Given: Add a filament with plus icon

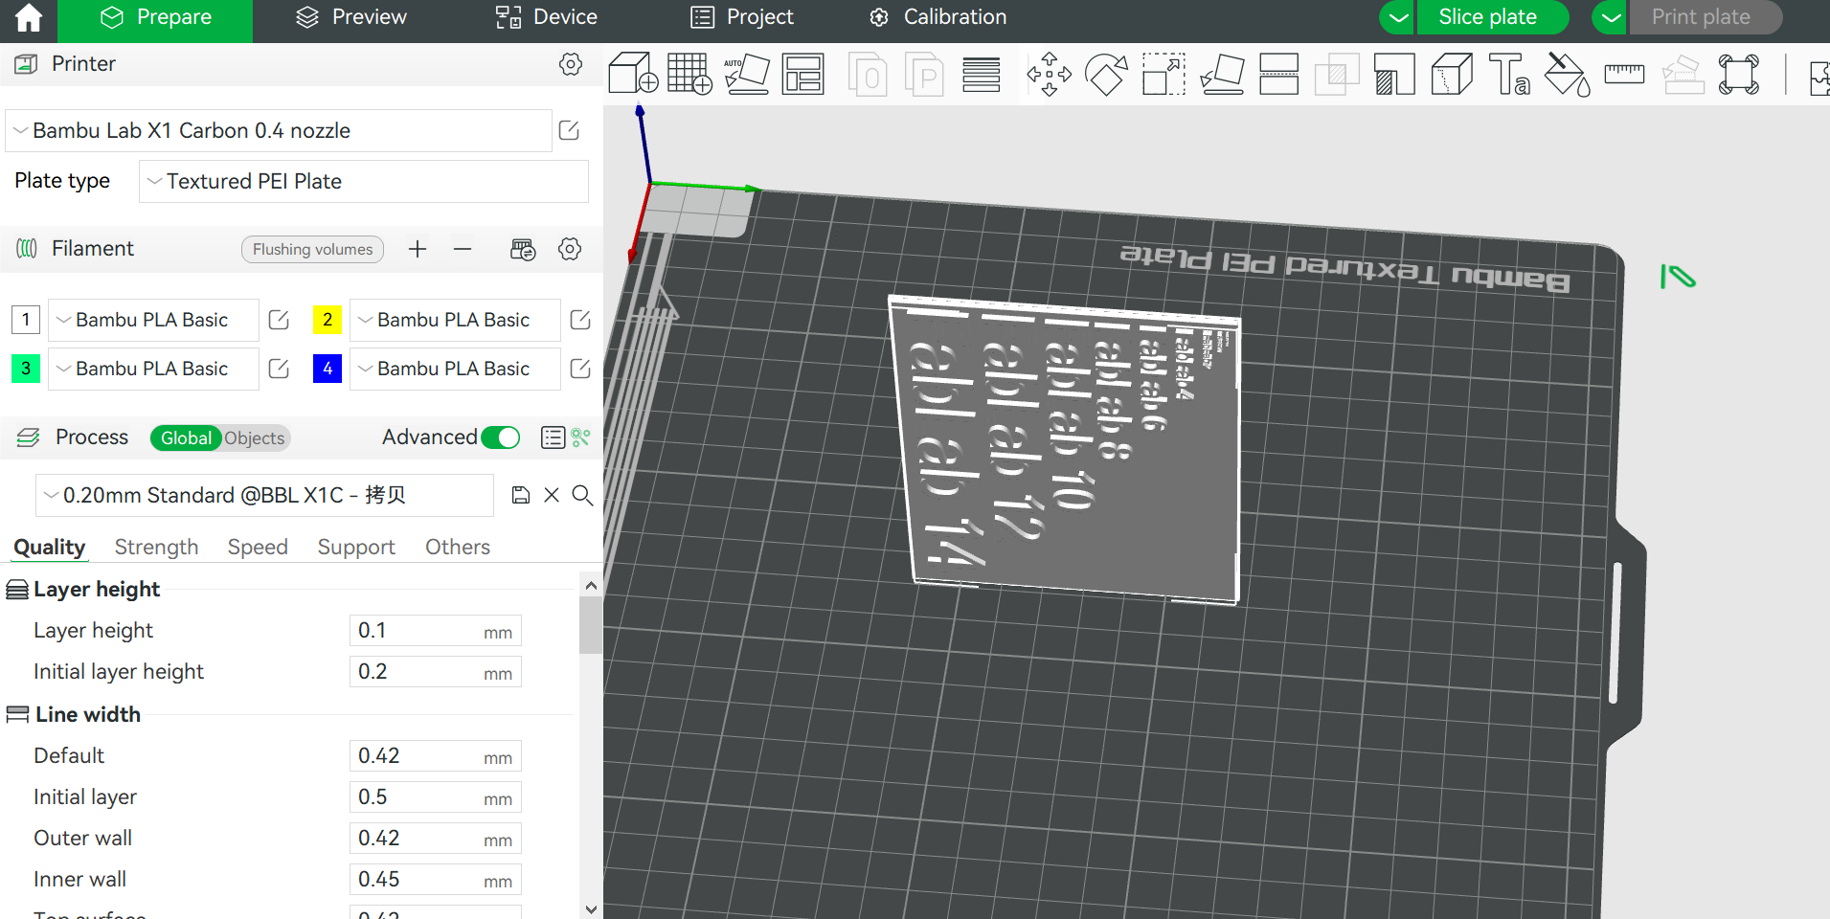Looking at the screenshot, I should 418,249.
